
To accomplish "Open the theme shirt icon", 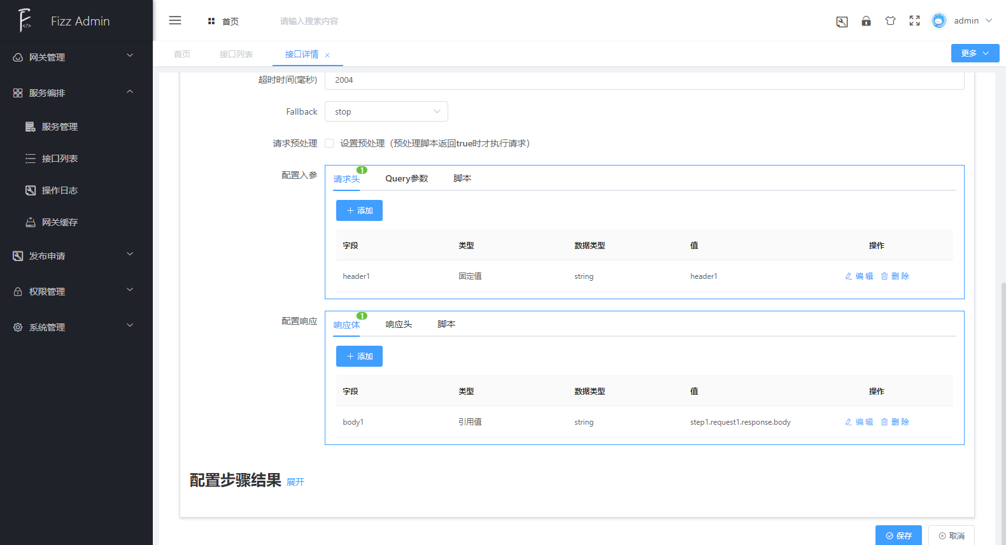I will point(890,21).
